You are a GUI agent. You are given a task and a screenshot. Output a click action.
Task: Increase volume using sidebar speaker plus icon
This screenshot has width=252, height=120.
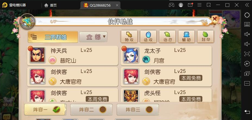[x=247, y=34]
